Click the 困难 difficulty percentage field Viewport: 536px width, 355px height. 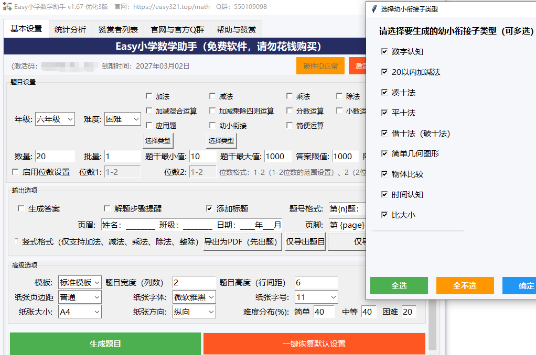point(409,312)
